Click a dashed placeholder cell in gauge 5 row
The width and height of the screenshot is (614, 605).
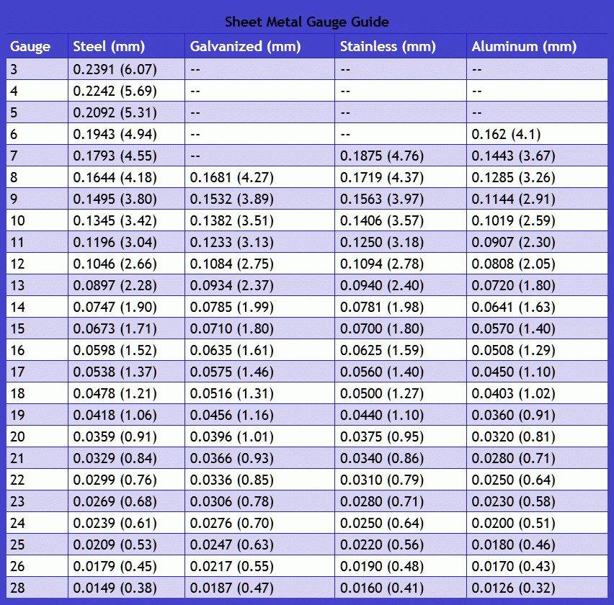195,112
